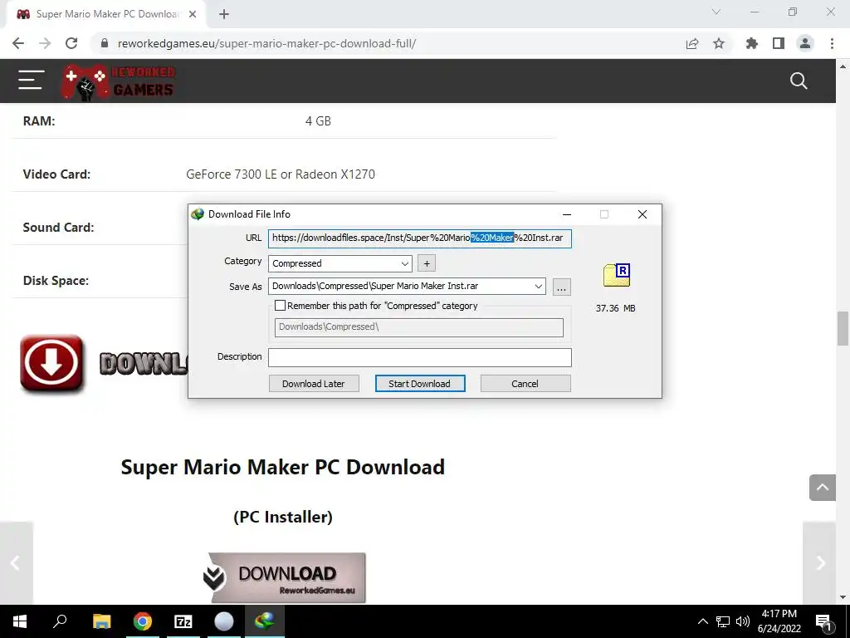The height and width of the screenshot is (638, 850).
Task: Click the browser back arrow
Action: coord(18,43)
